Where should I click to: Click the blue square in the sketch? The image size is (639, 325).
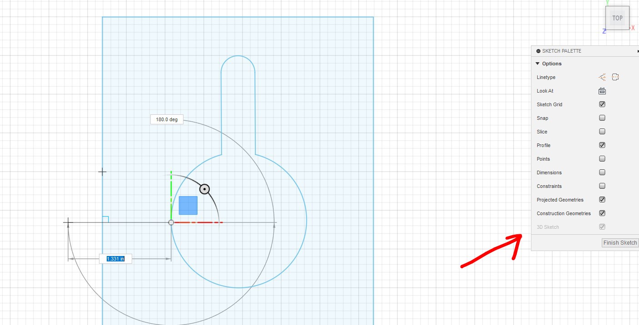pos(188,205)
